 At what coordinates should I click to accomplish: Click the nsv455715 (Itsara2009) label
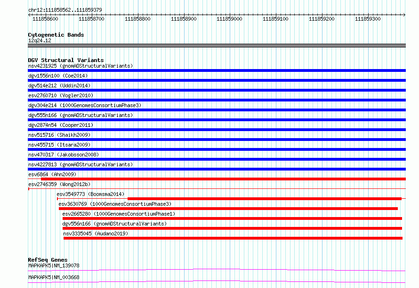click(x=59, y=145)
